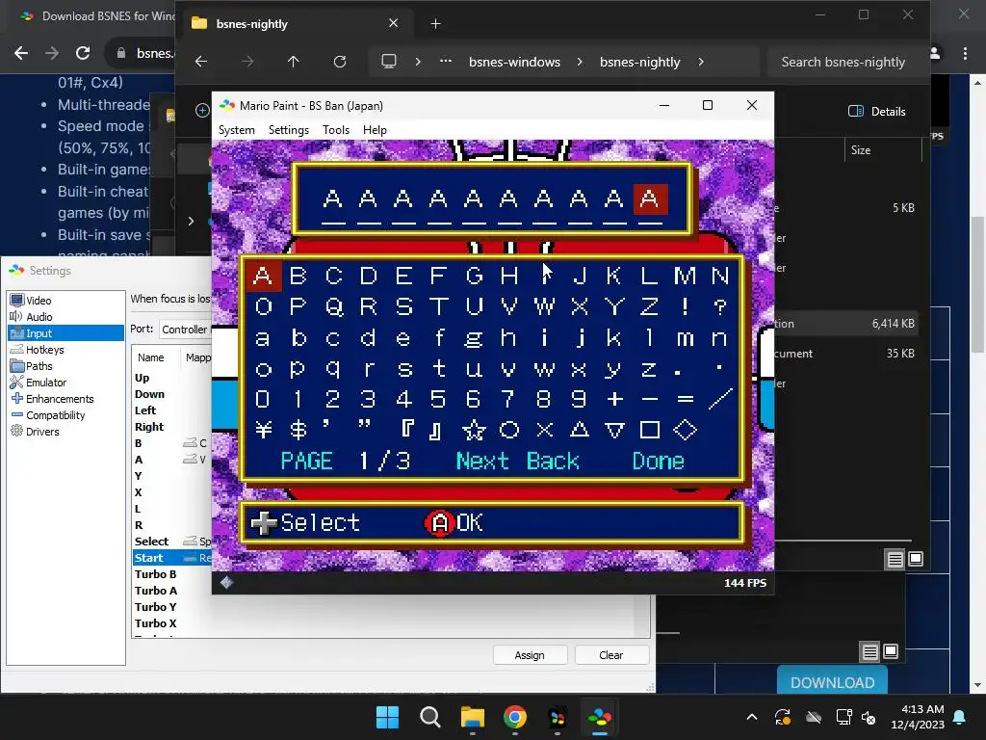Viewport: 986px width, 740px height.
Task: Show hidden system tray icons
Action: [751, 717]
